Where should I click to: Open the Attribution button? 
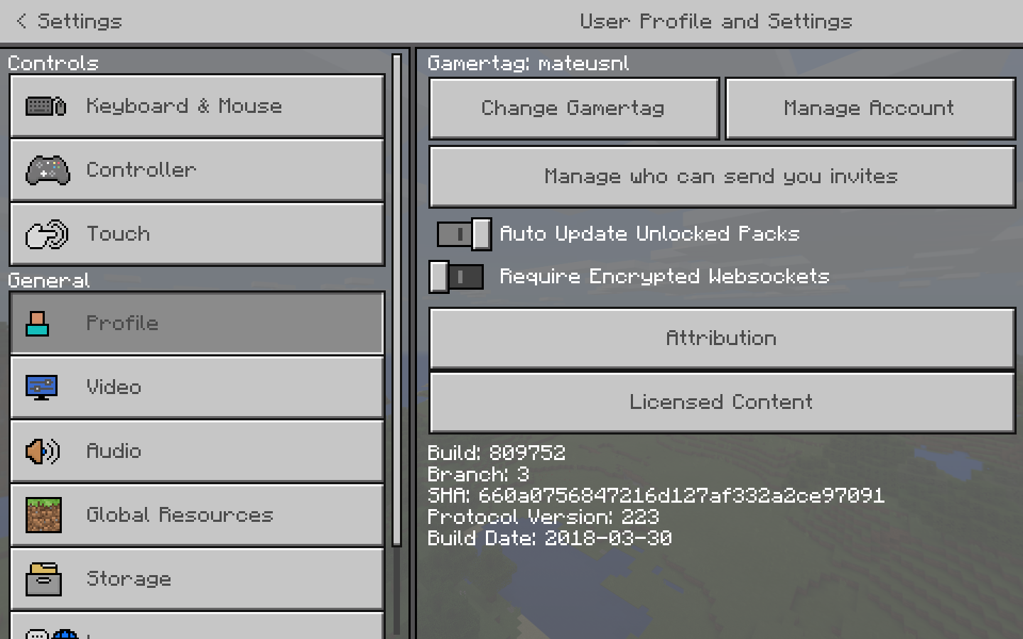click(722, 339)
